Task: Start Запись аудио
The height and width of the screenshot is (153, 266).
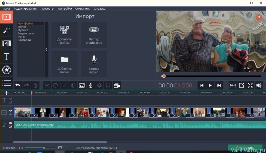Action: [x=94, y=64]
